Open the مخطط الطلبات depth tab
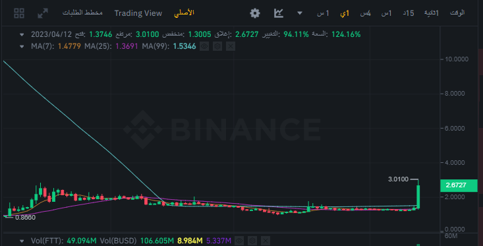The width and height of the screenshot is (483, 246). pos(82,13)
